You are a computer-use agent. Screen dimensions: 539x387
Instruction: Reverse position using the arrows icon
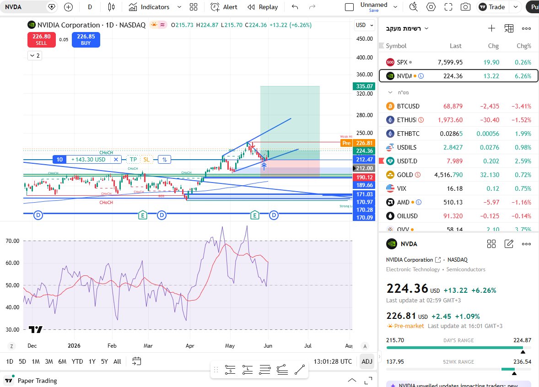pyautogui.click(x=165, y=160)
